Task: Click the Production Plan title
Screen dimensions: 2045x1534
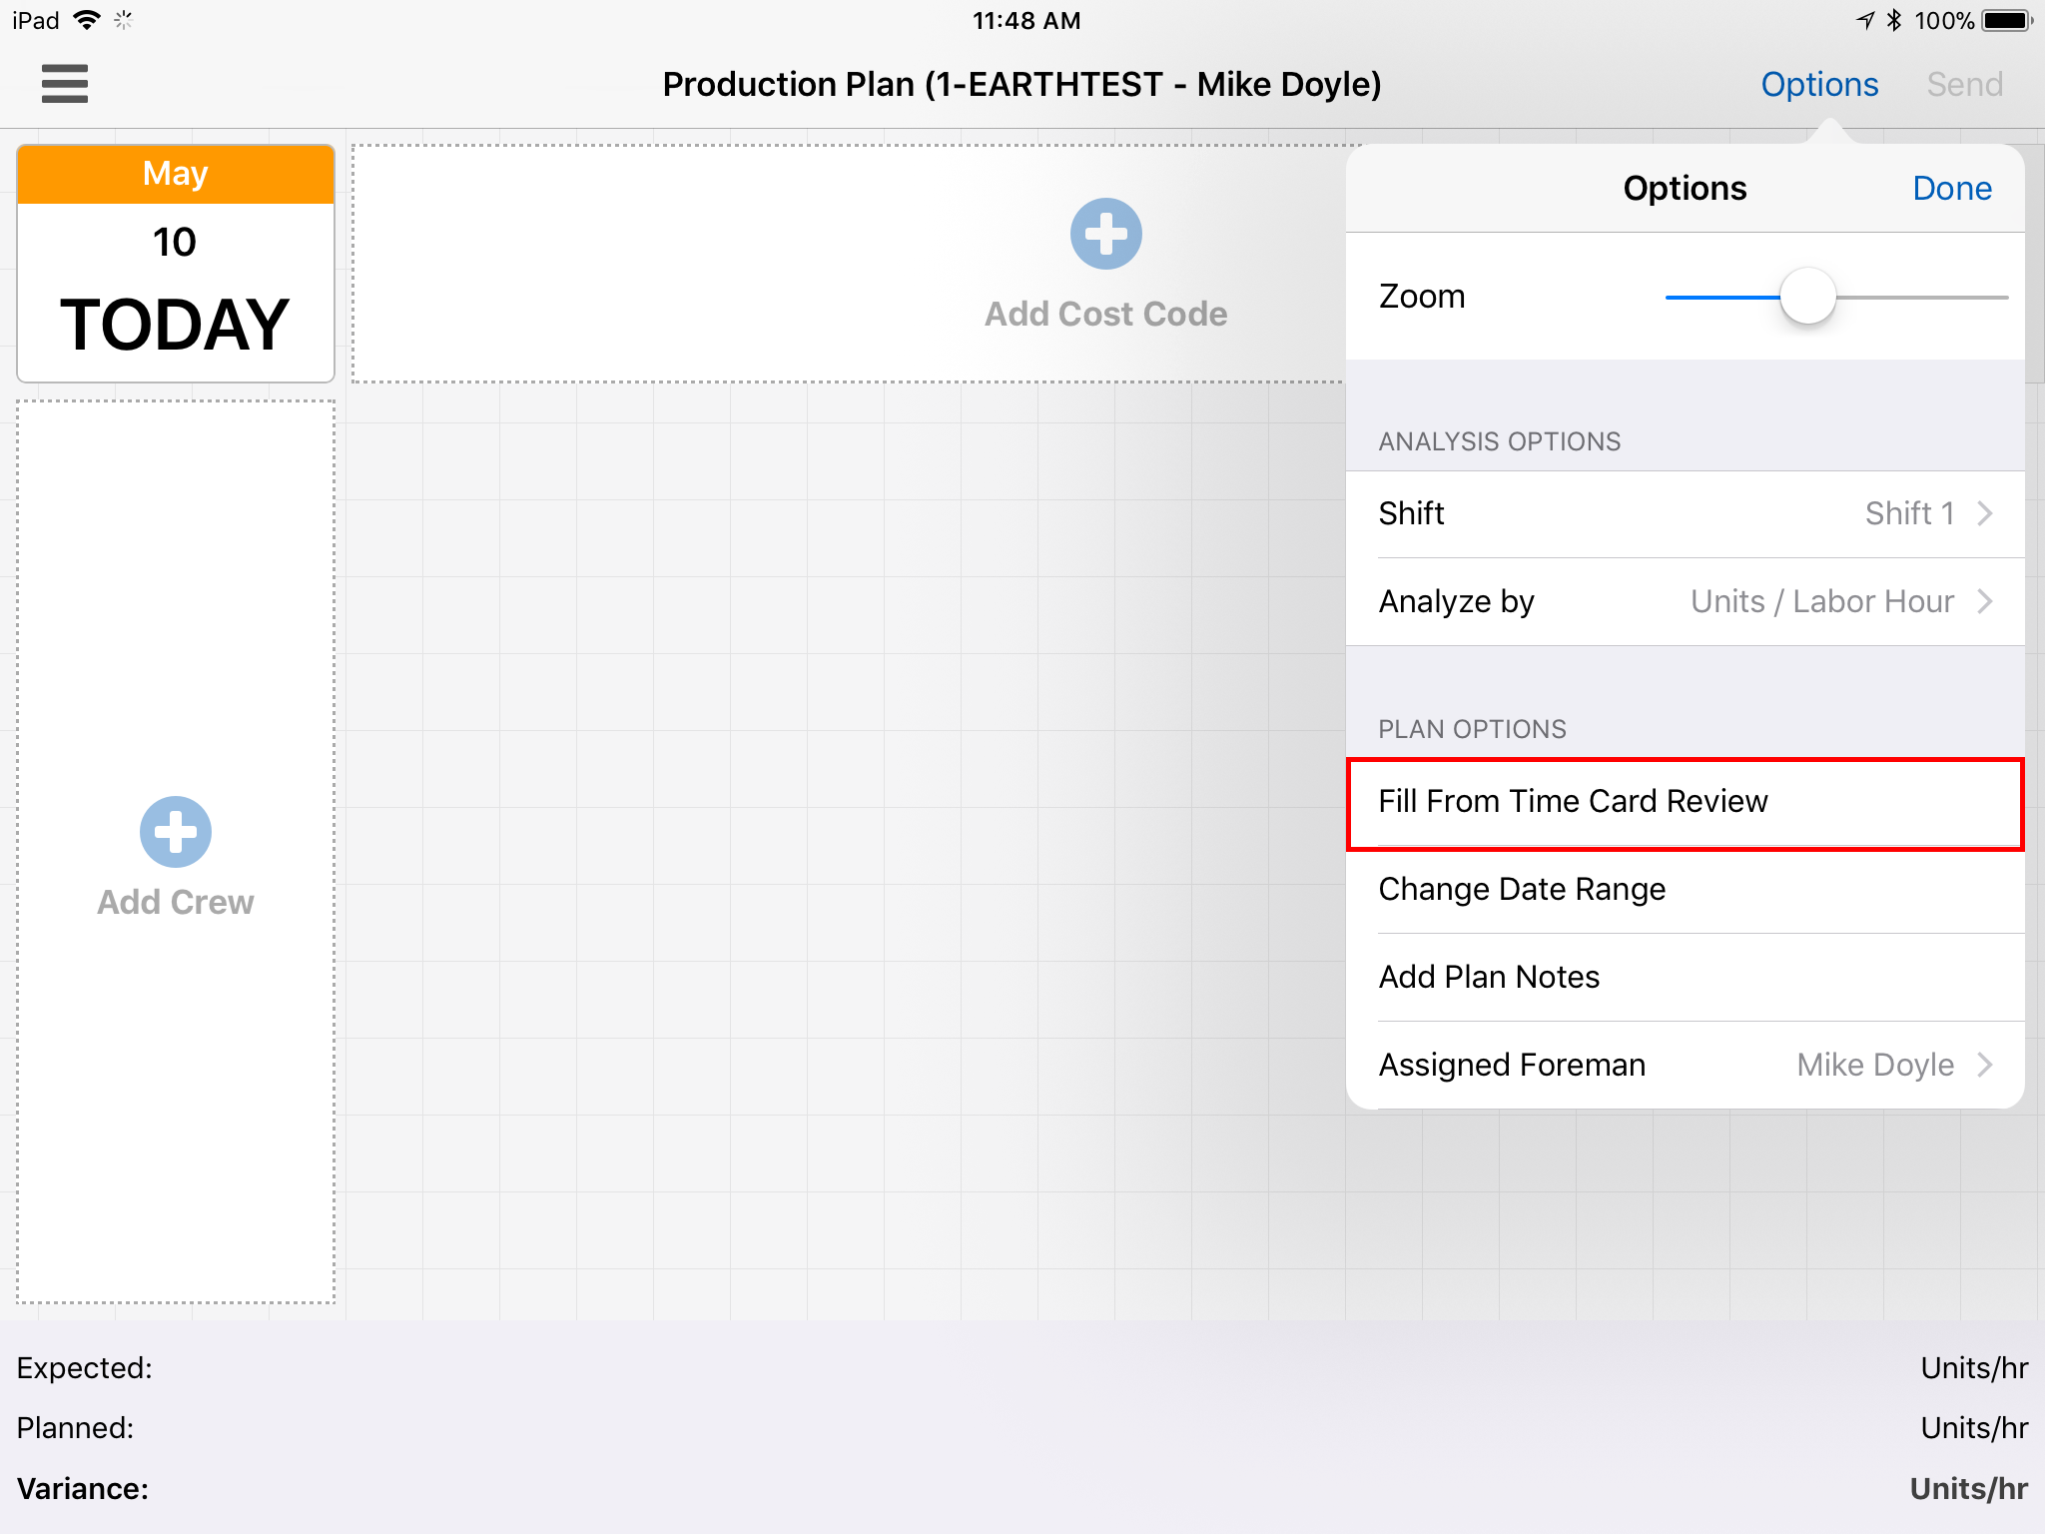Action: pyautogui.click(x=1021, y=84)
